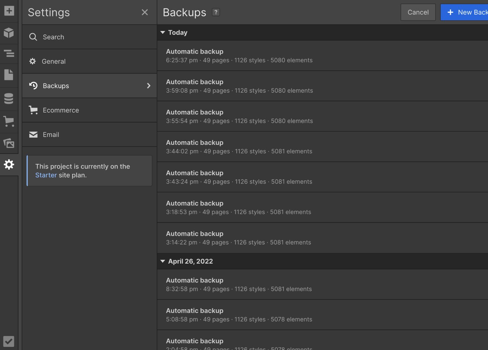Select General in Settings menu
This screenshot has height=350, width=488.
[x=54, y=61]
